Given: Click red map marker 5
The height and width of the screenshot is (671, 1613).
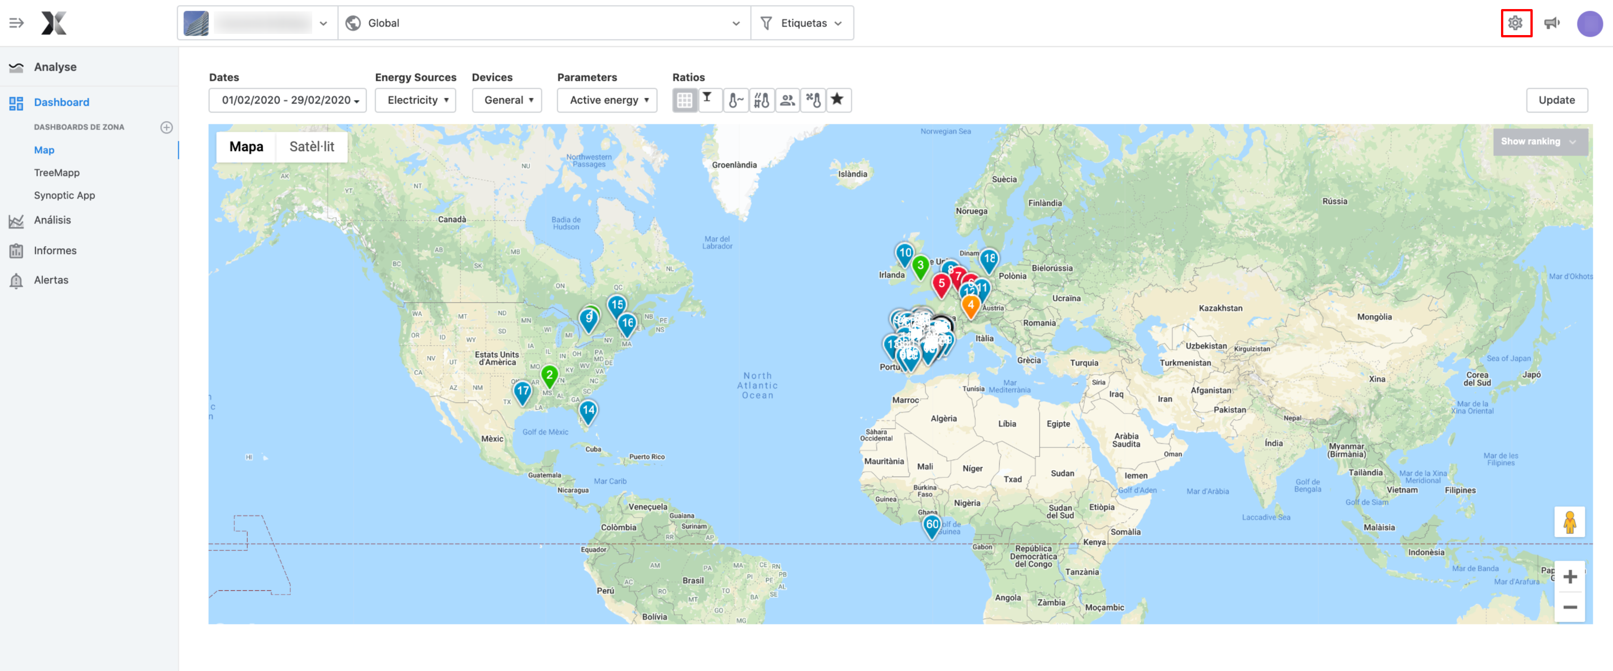Looking at the screenshot, I should [941, 286].
